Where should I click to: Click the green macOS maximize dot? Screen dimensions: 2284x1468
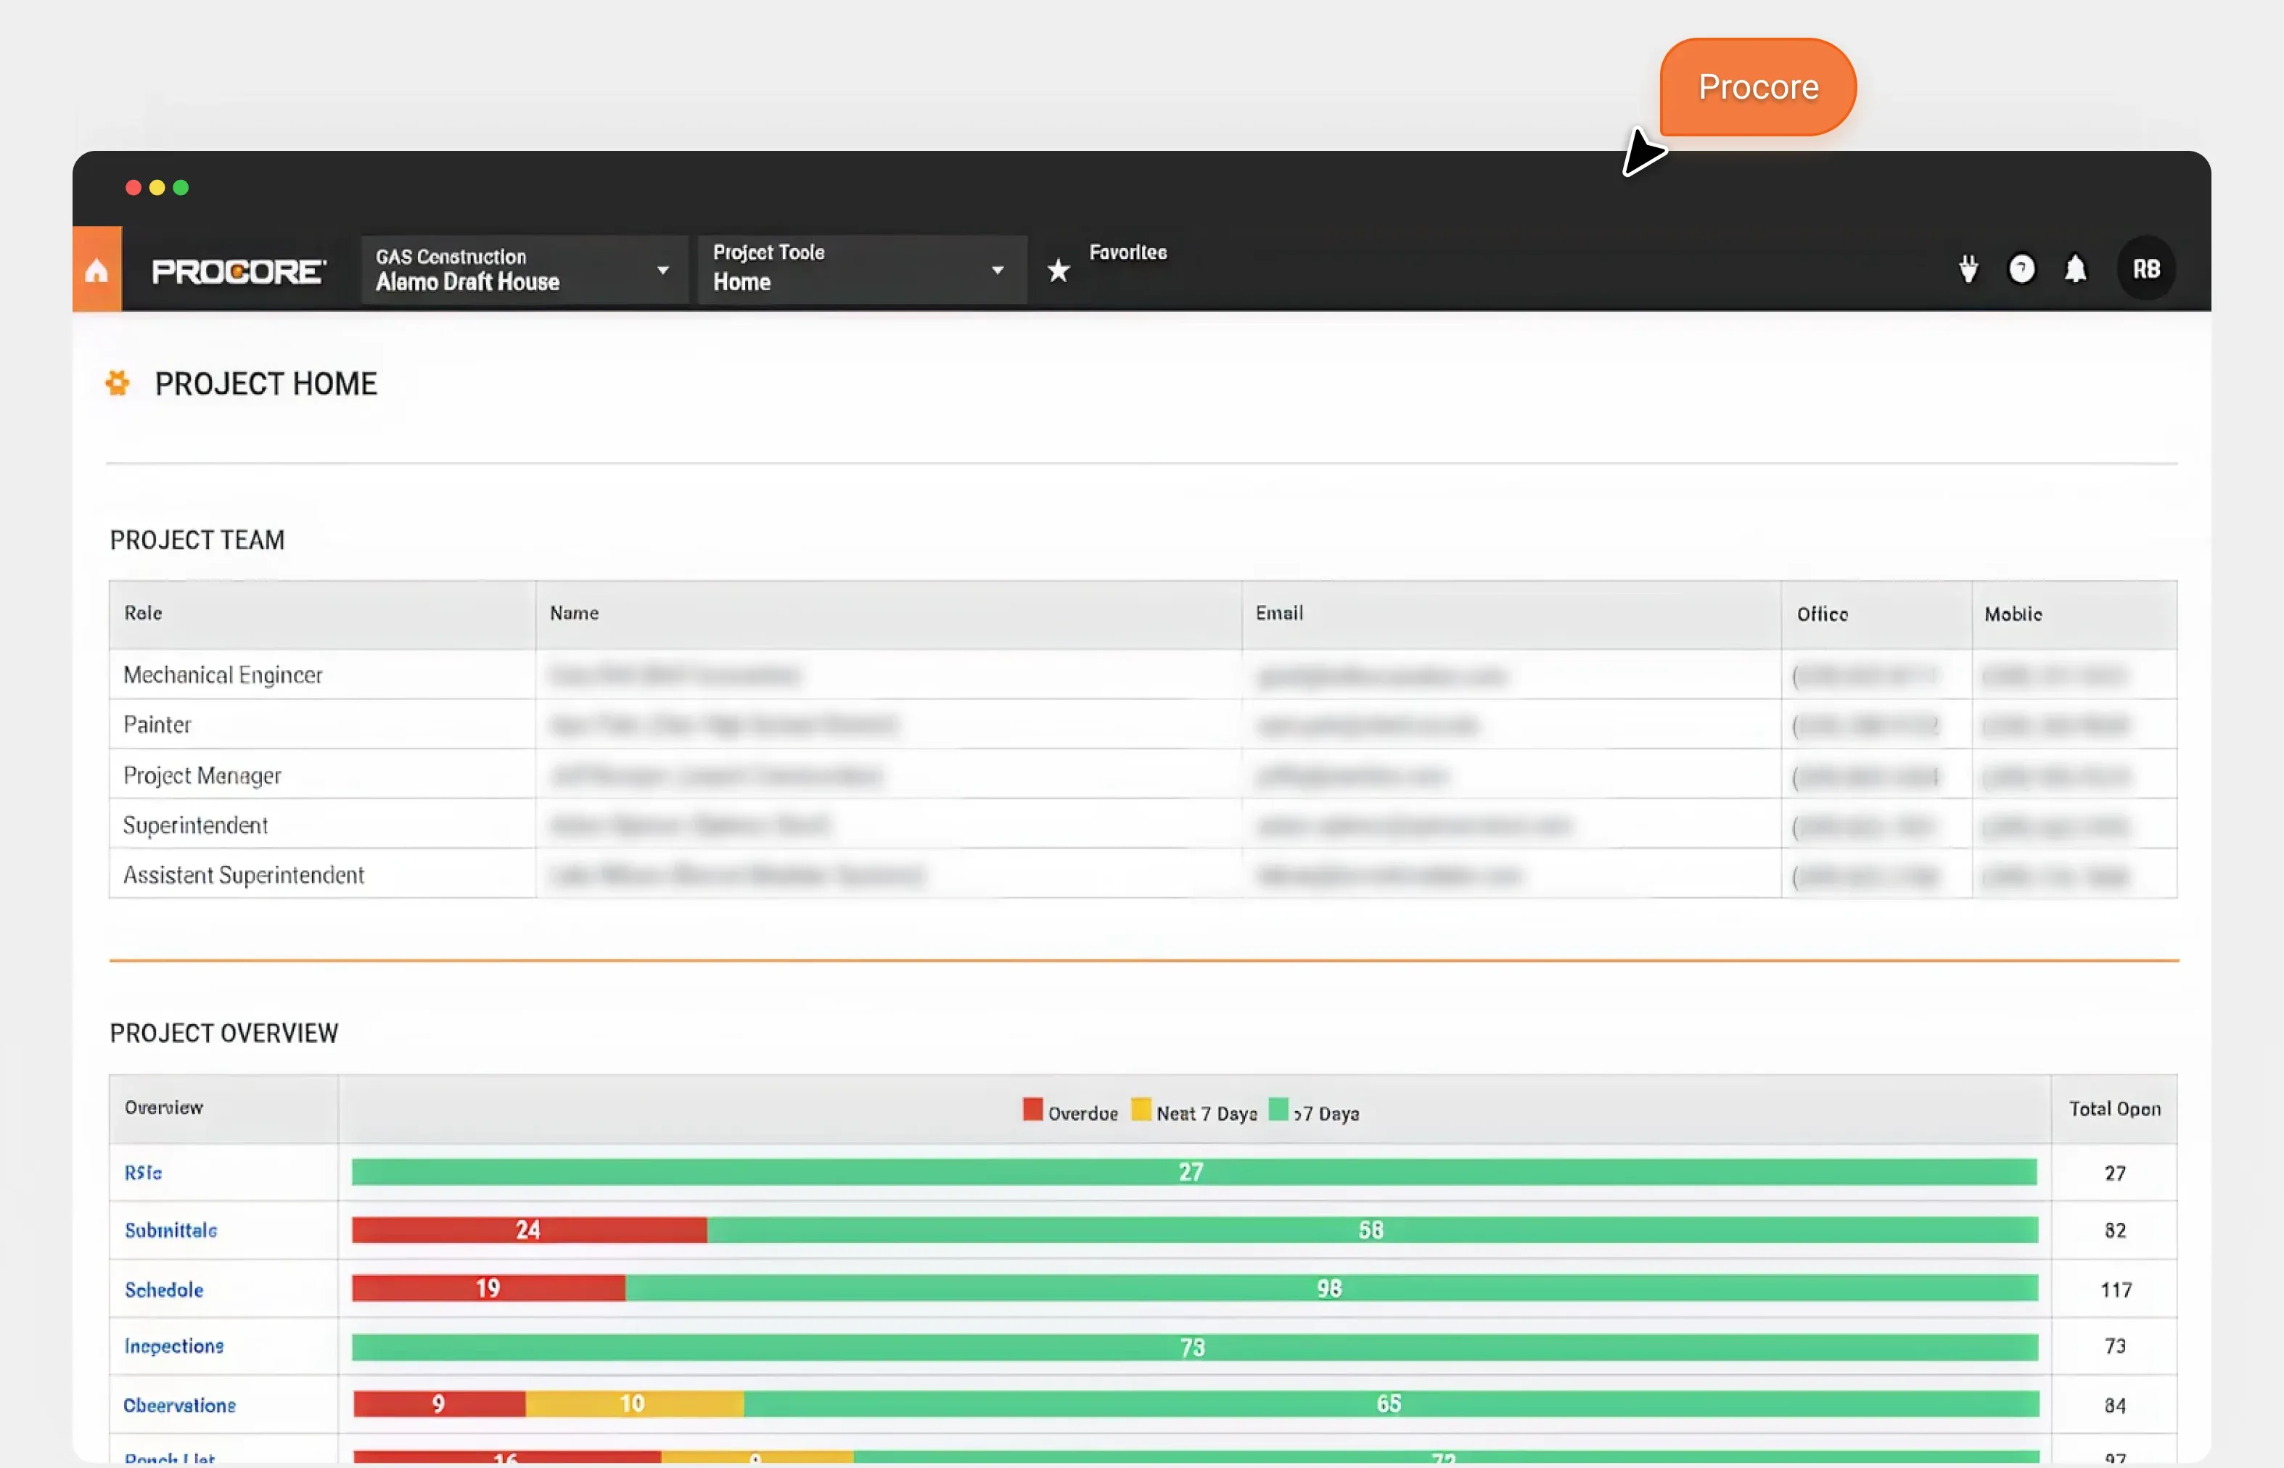tap(181, 188)
